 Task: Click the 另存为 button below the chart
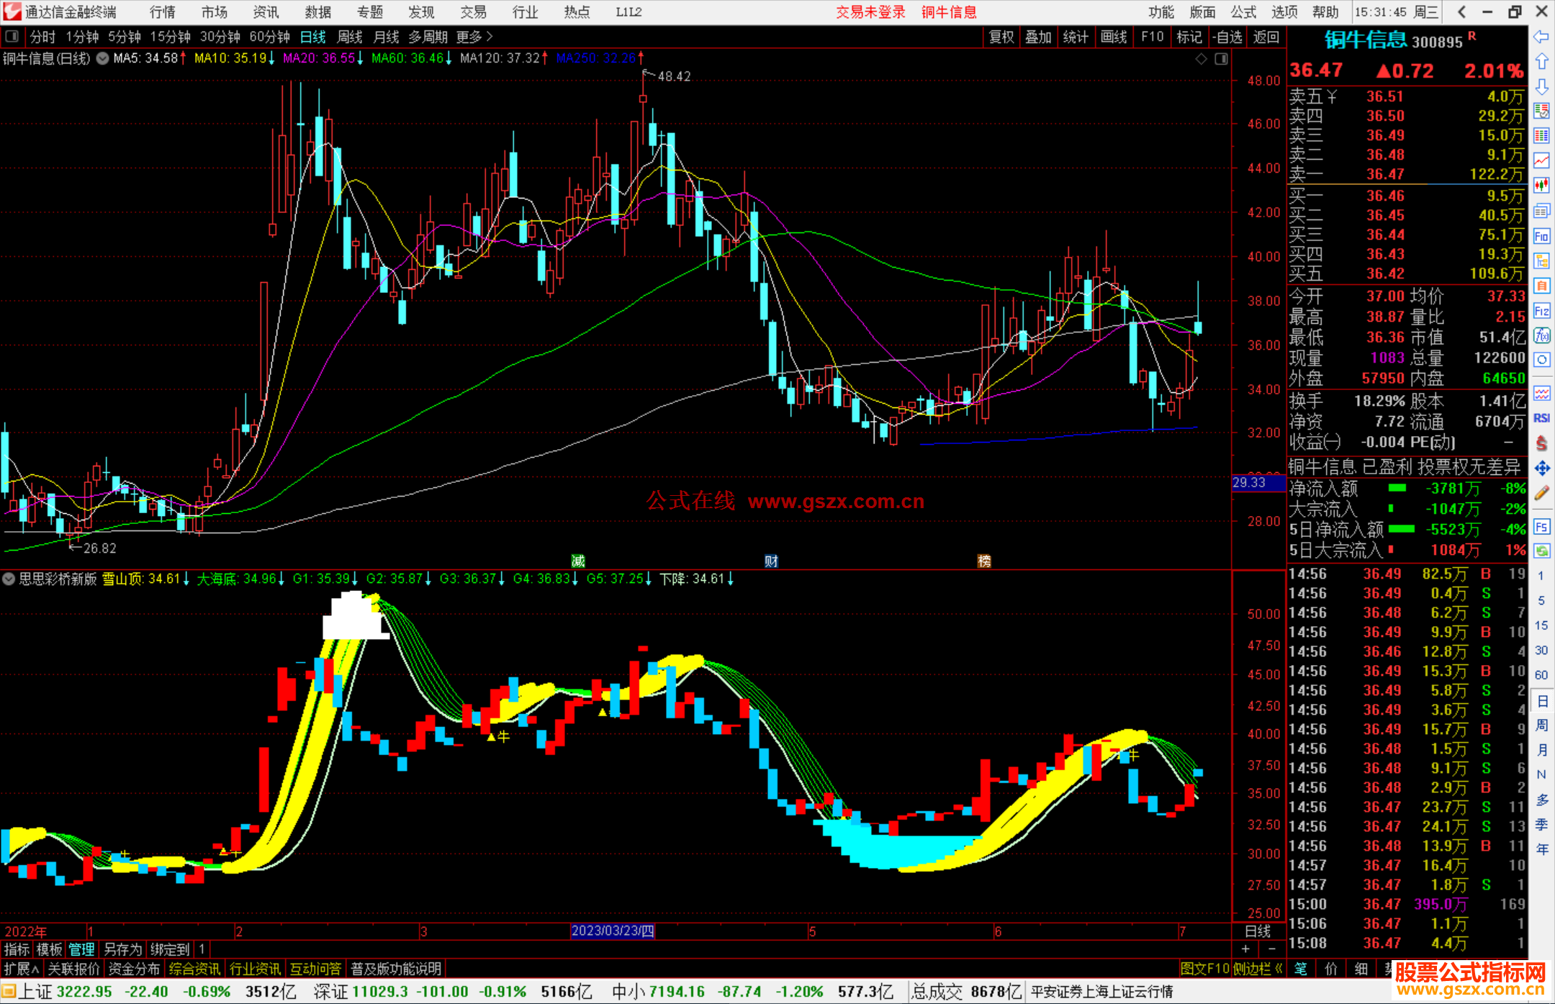pos(123,949)
